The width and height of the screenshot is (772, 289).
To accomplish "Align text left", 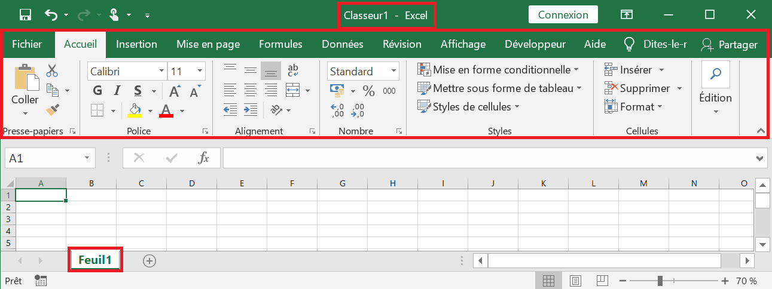I will tap(229, 91).
